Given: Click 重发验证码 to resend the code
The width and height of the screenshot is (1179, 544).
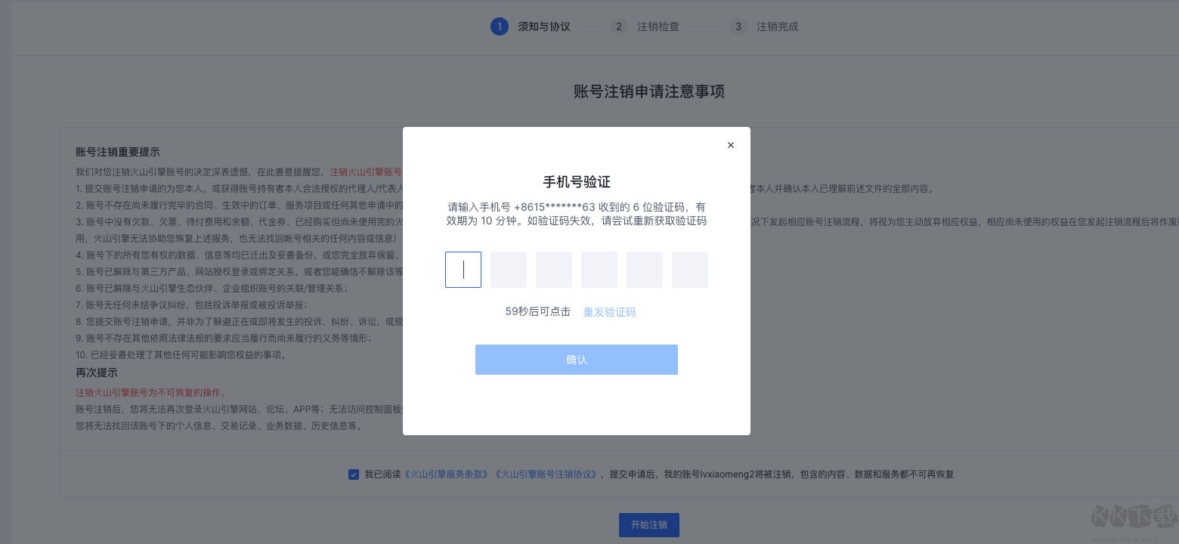Looking at the screenshot, I should pyautogui.click(x=609, y=312).
